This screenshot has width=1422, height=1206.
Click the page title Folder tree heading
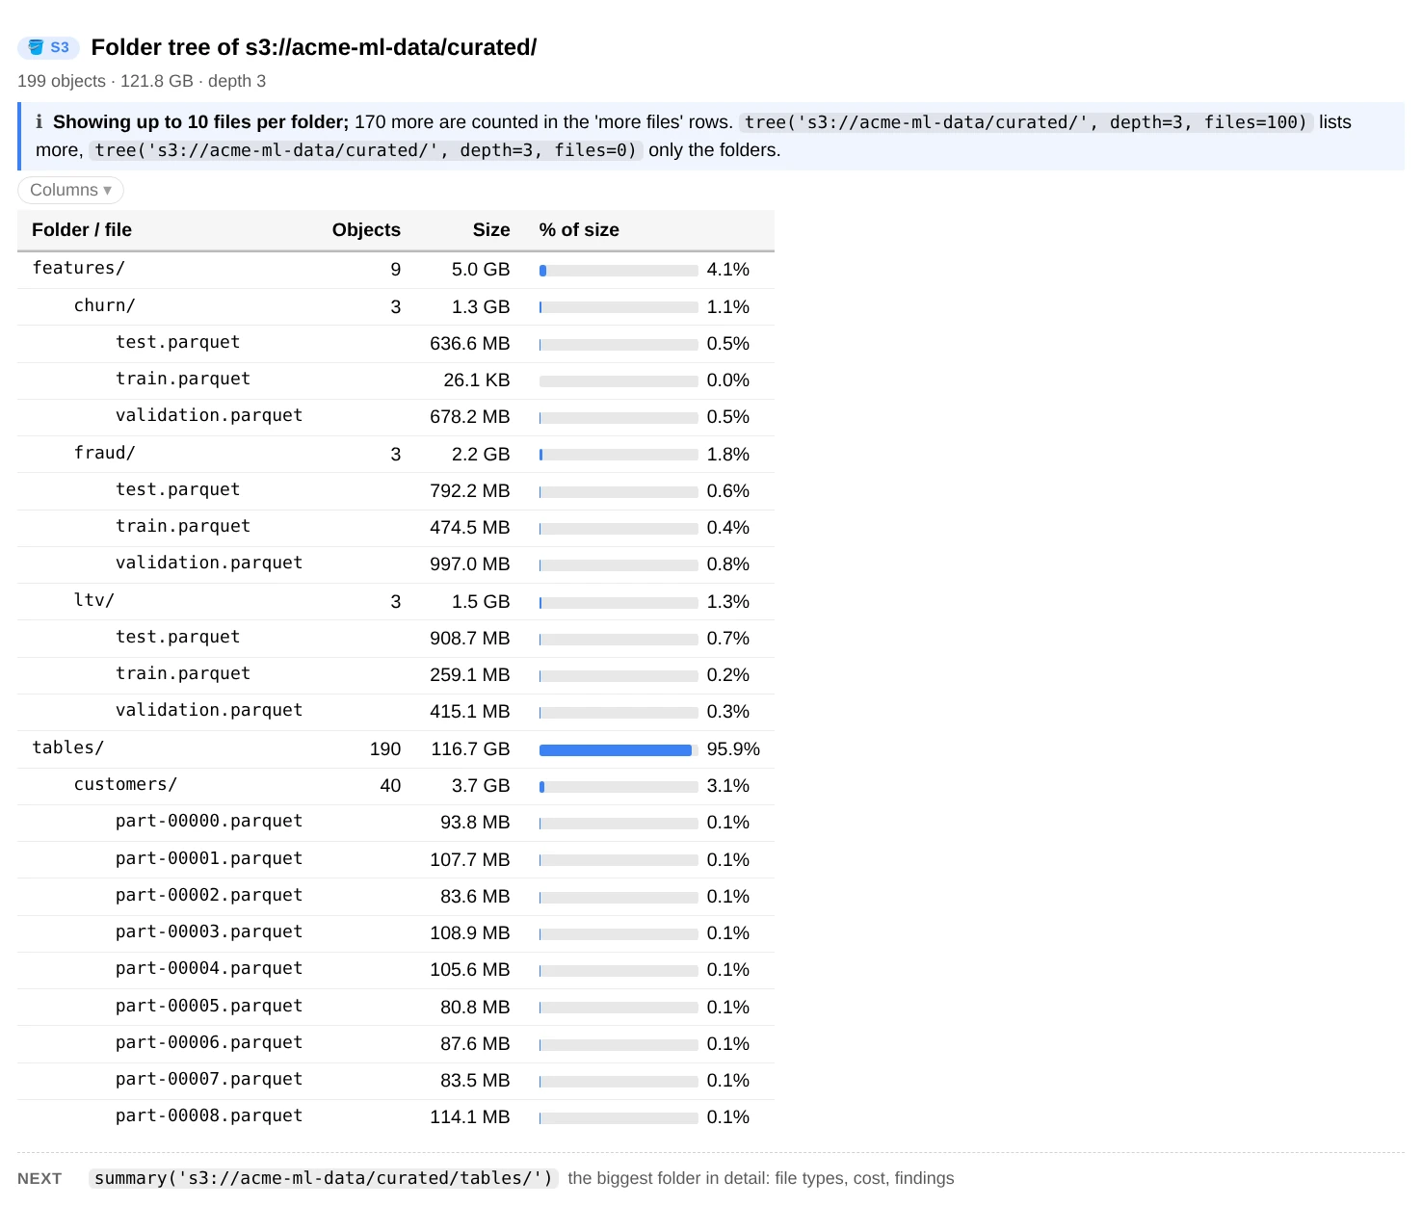coord(314,47)
